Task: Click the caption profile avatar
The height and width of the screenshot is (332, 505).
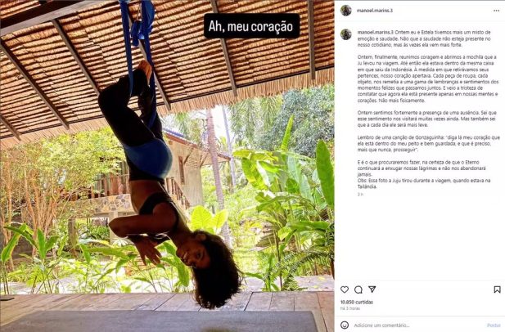Action: [x=346, y=34]
